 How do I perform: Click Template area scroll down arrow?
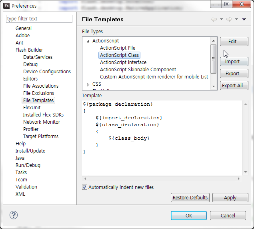[x=246, y=172]
